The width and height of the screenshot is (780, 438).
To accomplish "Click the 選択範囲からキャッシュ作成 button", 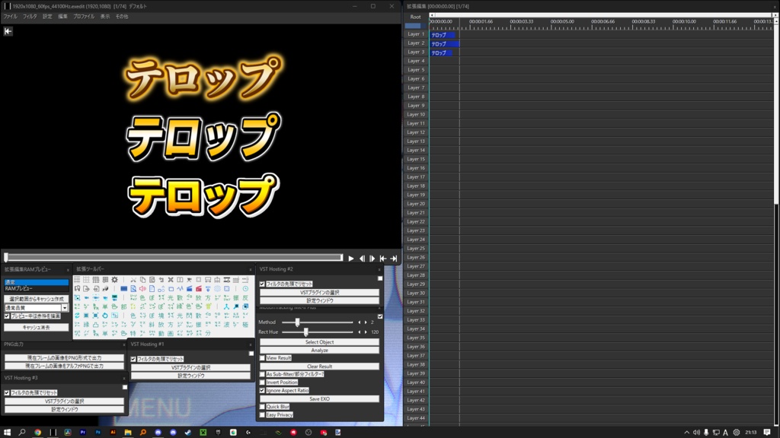I will tap(37, 299).
